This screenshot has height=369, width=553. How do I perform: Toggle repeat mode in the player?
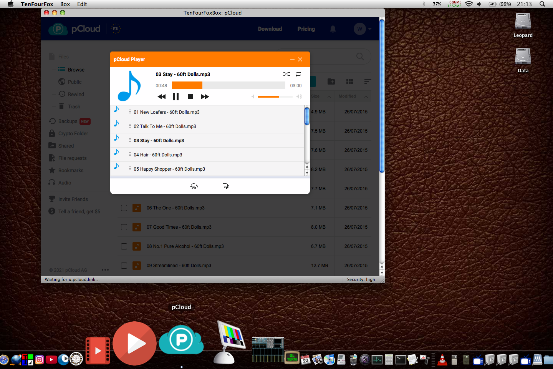pos(298,74)
